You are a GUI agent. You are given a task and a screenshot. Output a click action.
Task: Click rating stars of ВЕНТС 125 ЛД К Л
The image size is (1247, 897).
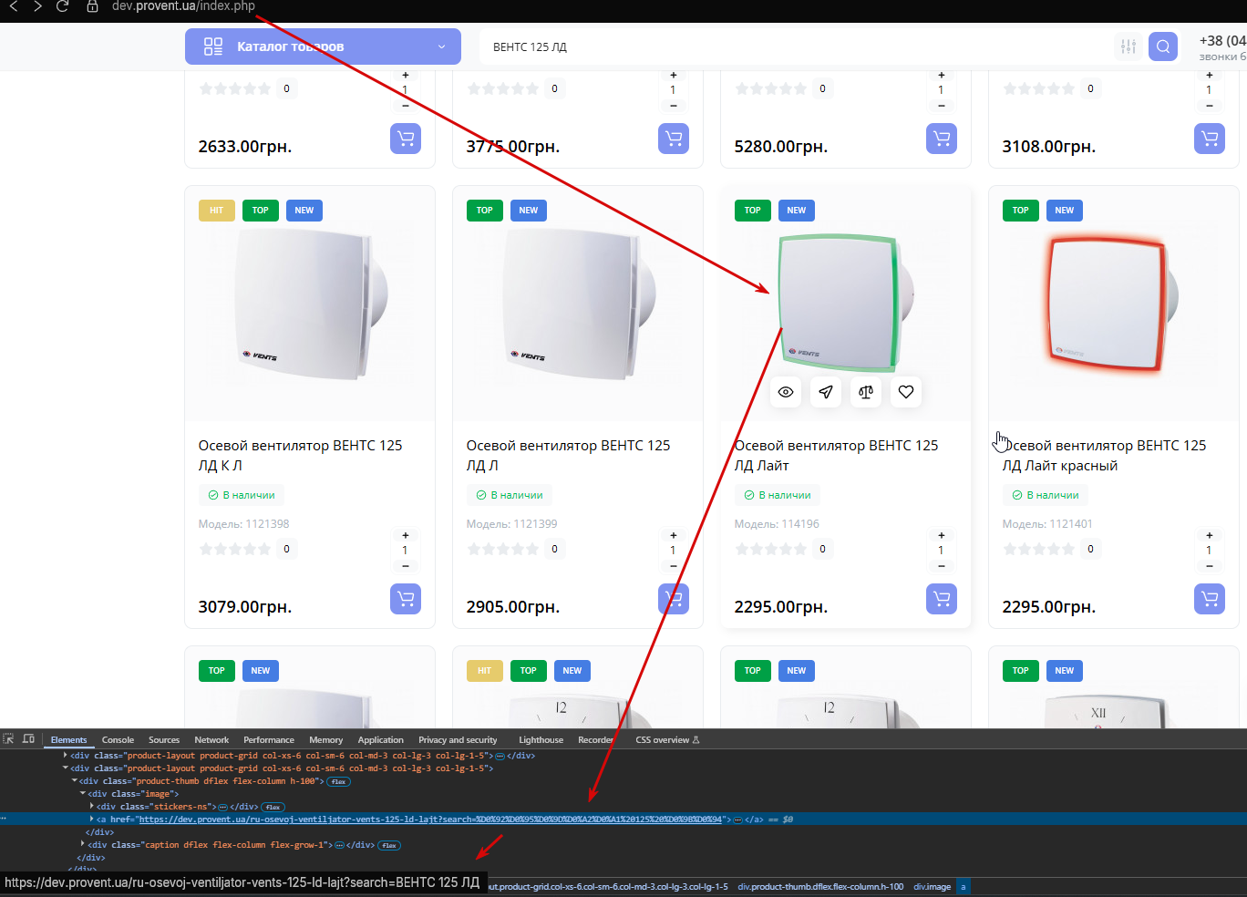(235, 549)
